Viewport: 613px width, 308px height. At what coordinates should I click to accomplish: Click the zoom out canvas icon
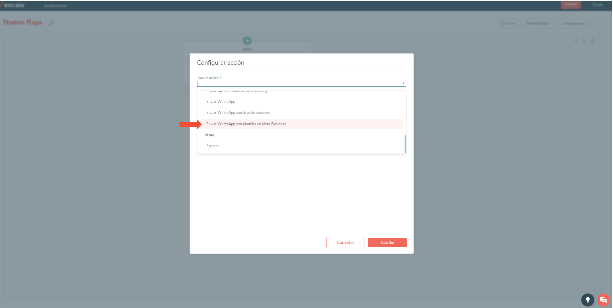click(584, 40)
